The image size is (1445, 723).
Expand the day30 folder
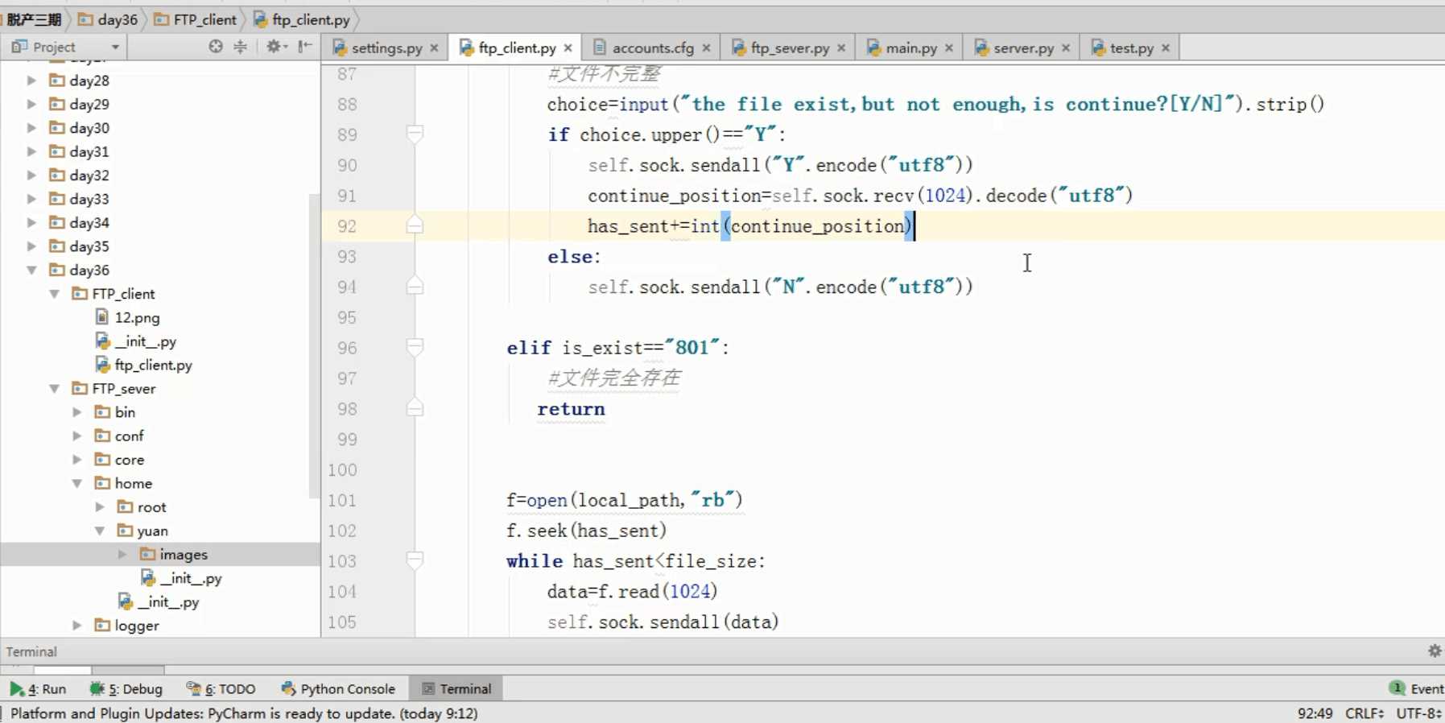tap(31, 127)
